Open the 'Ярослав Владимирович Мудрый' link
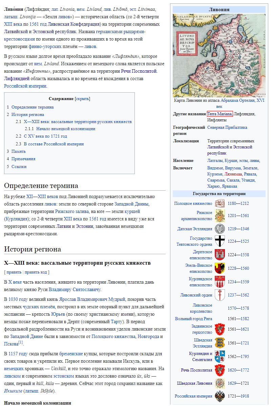 click(92, 299)
